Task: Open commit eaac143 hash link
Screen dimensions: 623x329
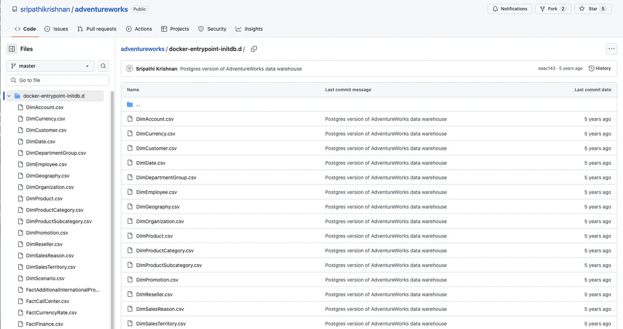Action: click(547, 68)
